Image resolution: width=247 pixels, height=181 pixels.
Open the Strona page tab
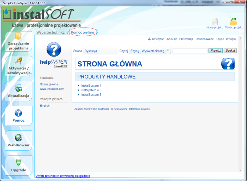(78, 51)
